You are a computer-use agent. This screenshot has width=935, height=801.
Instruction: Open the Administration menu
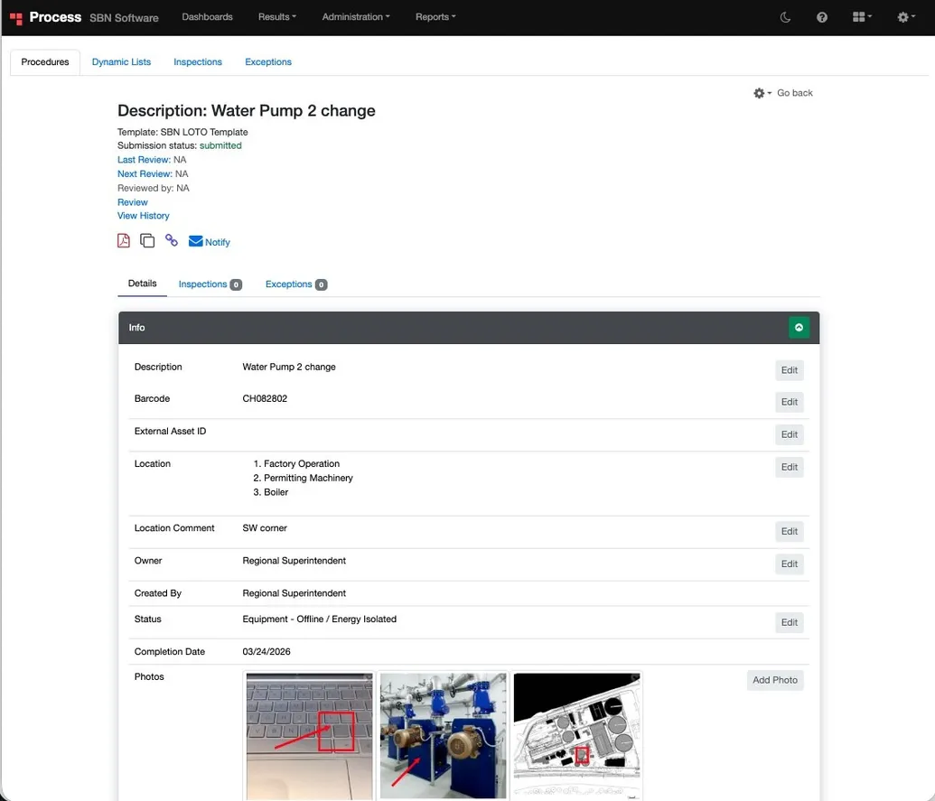click(x=355, y=16)
